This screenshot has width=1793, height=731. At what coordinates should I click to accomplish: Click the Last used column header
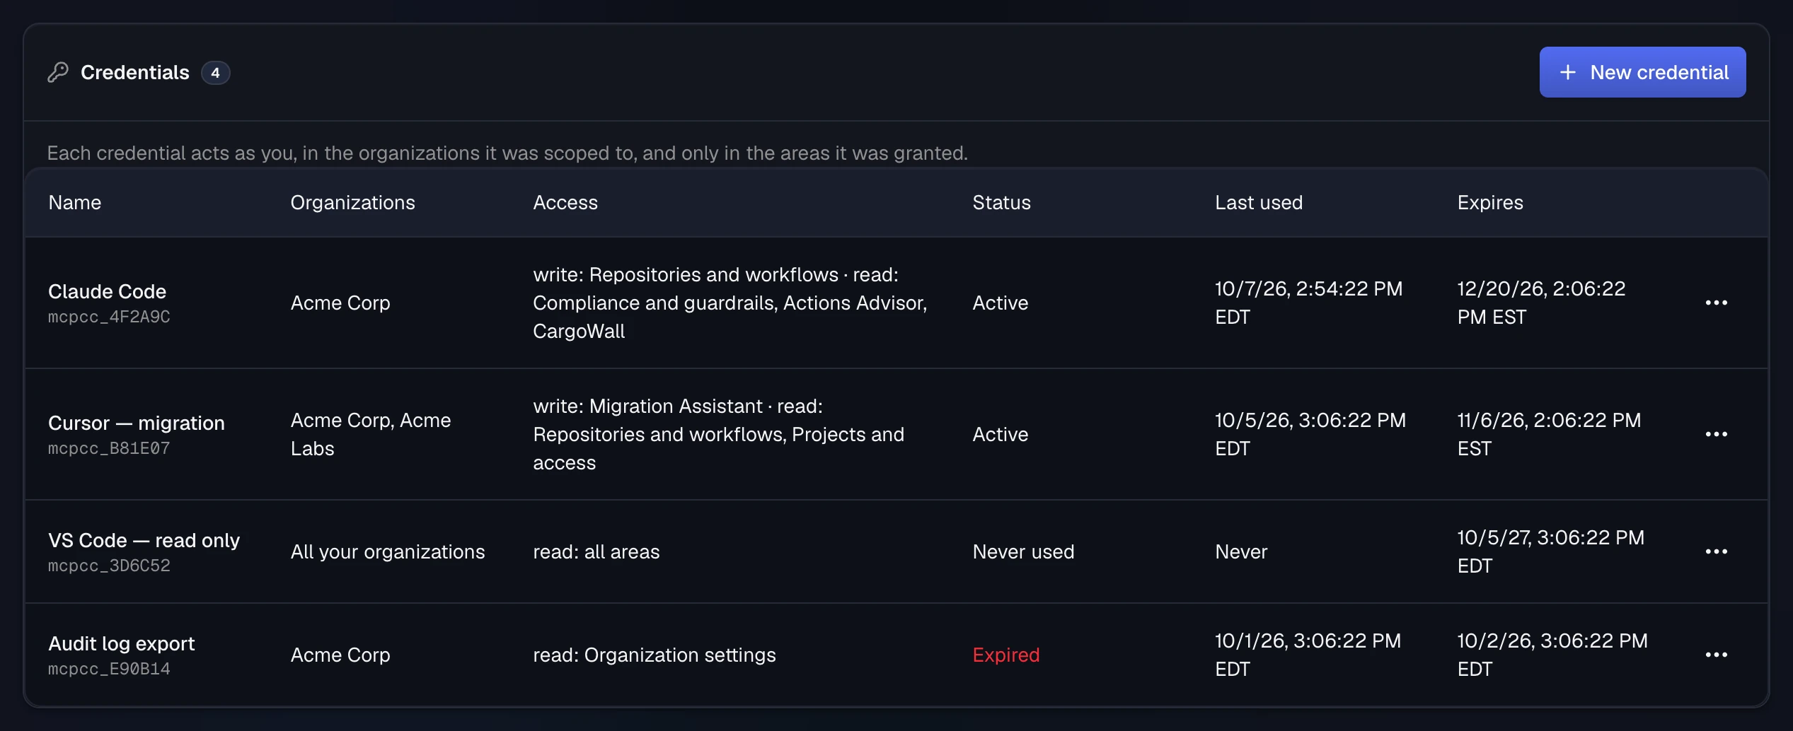click(1259, 202)
